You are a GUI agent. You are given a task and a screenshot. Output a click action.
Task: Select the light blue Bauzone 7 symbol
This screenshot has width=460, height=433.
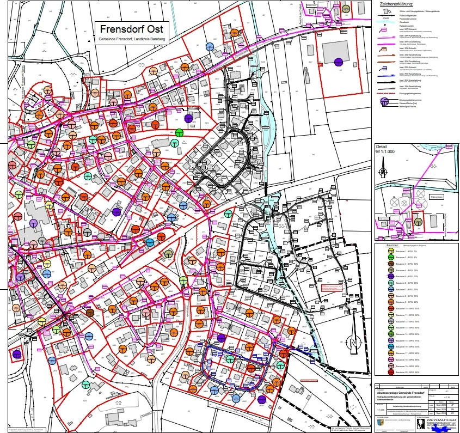pyautogui.click(x=391, y=289)
